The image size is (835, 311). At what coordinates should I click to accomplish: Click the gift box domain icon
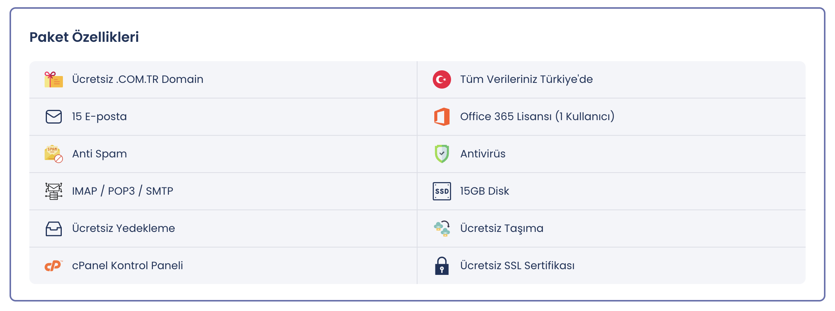54,79
